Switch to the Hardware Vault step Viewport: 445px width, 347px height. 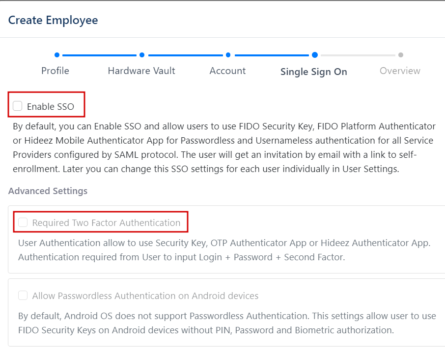tap(141, 71)
